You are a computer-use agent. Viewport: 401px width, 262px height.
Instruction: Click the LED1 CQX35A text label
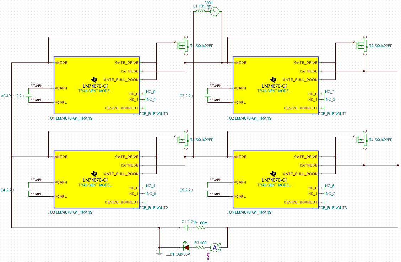[178, 254]
